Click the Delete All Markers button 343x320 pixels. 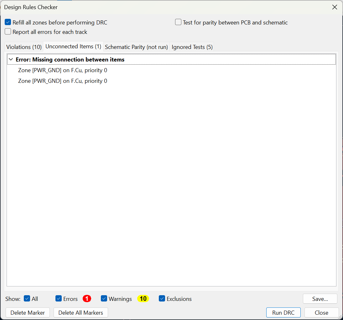point(81,312)
